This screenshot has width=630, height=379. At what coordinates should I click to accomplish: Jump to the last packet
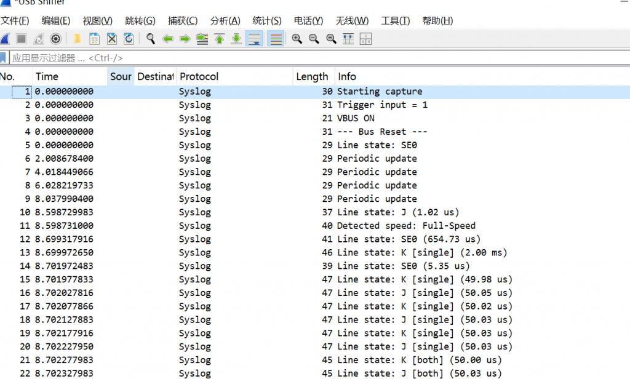[x=237, y=39]
